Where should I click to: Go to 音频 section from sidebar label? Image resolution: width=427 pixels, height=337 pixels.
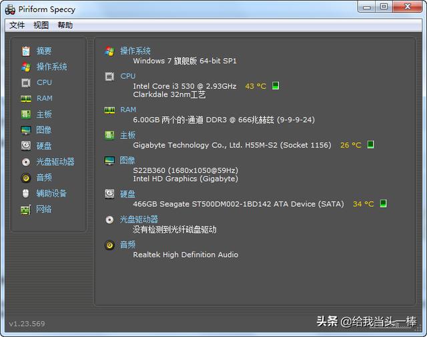[44, 178]
